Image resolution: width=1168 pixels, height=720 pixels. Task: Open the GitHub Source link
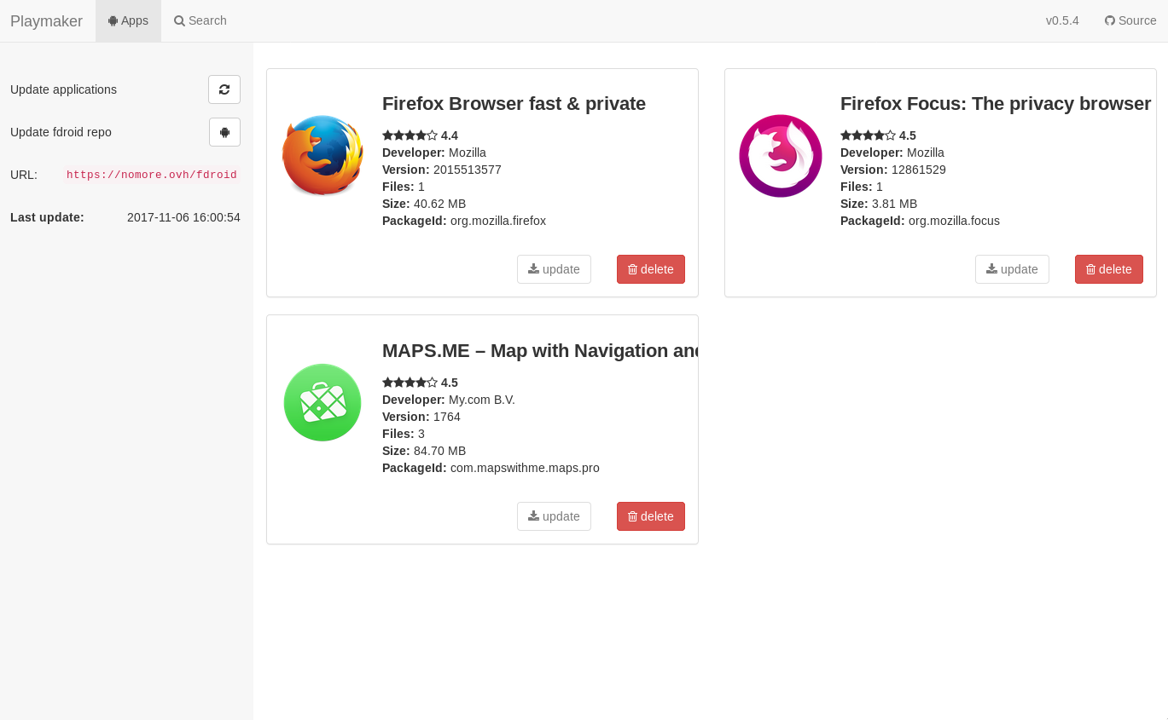(1130, 20)
